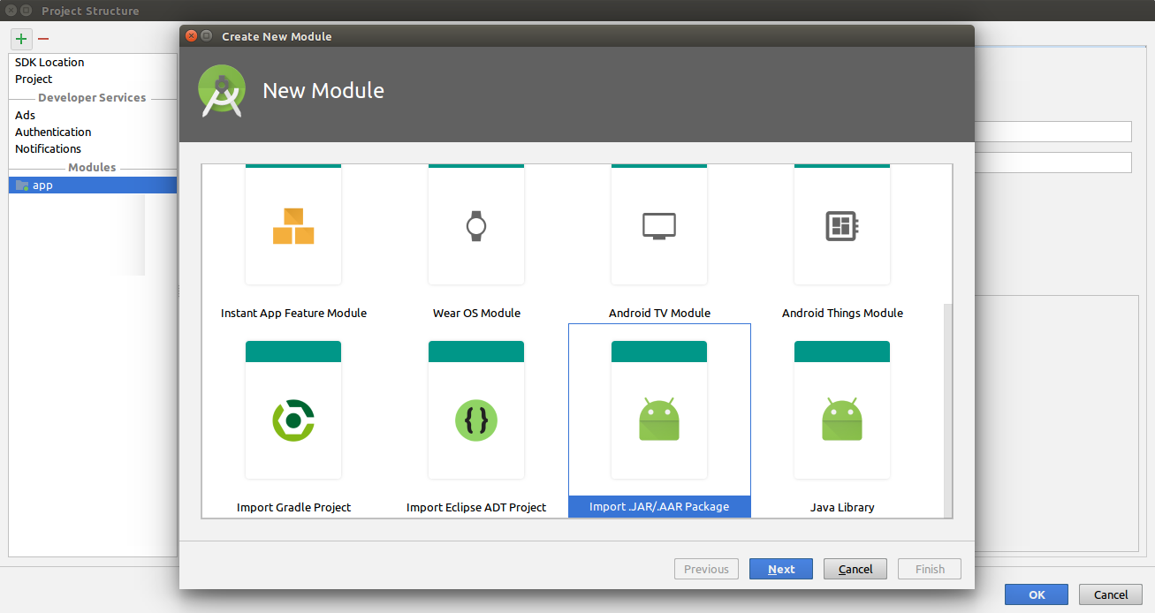Select Notifications under Developer Services

[93, 148]
